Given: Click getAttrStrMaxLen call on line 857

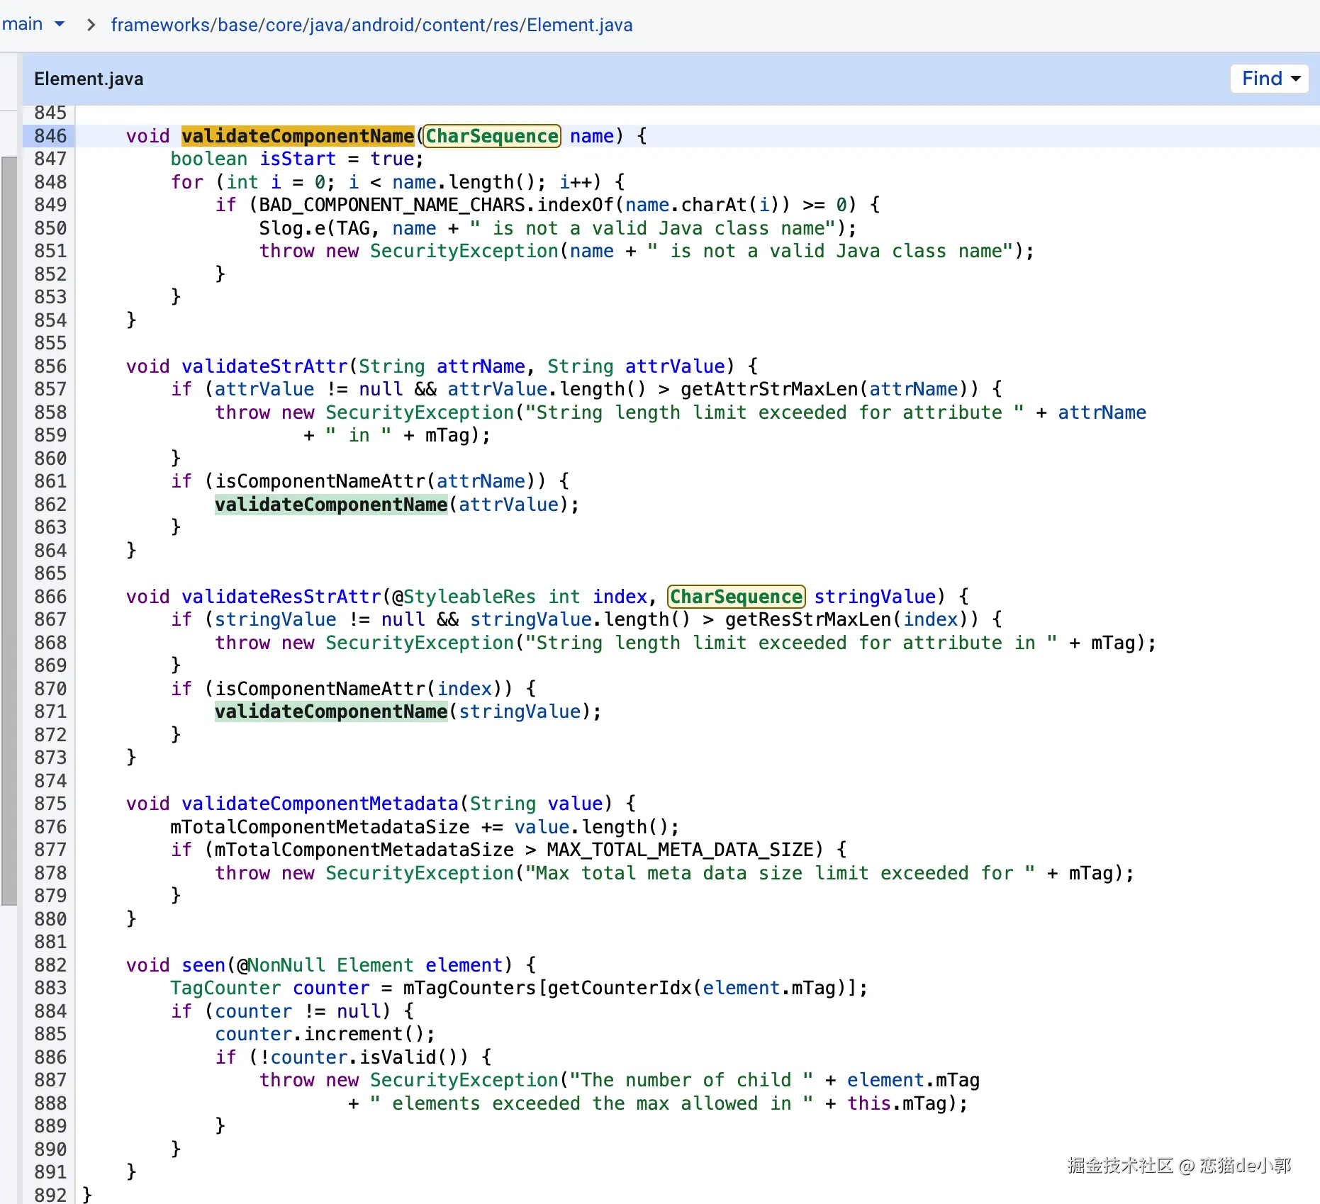Looking at the screenshot, I should (x=769, y=389).
